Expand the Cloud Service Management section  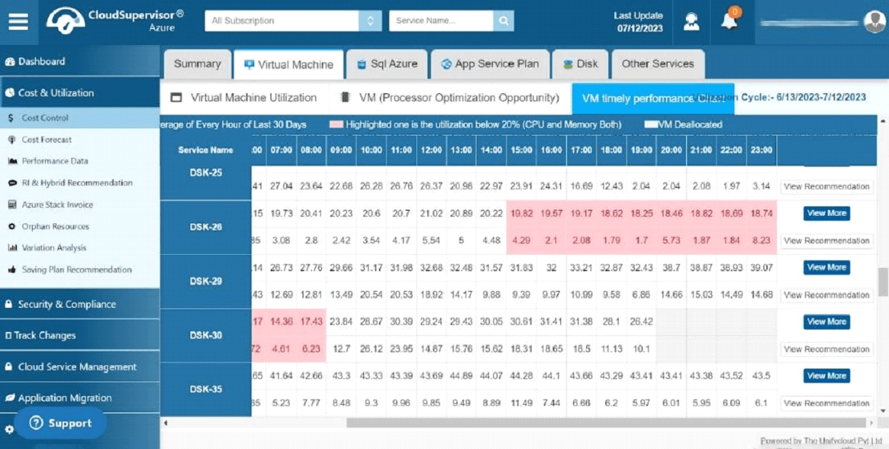80,367
